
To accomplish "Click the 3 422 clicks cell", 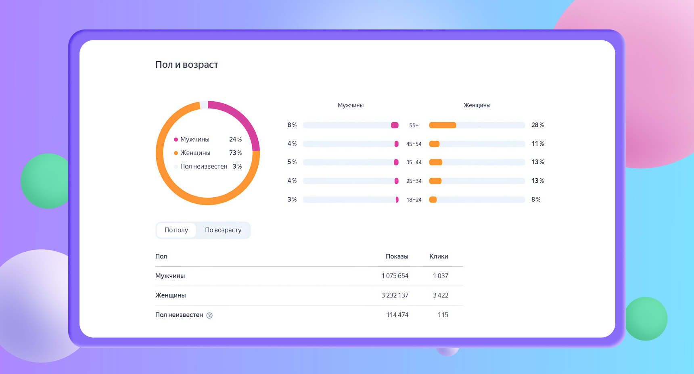I will pos(441,295).
